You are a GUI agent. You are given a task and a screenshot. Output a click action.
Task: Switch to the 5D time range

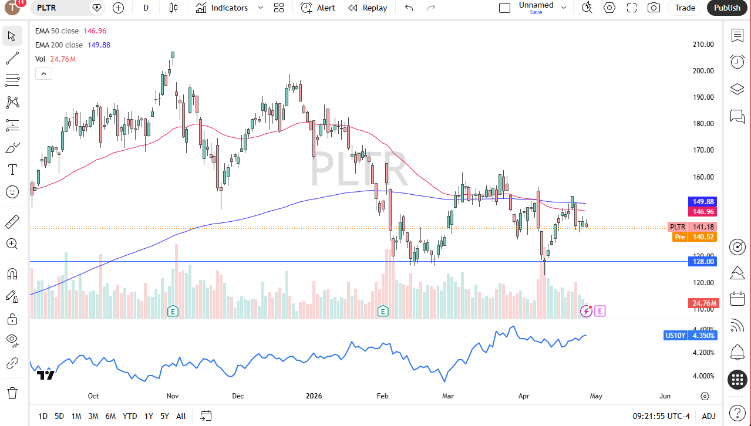[x=59, y=416]
